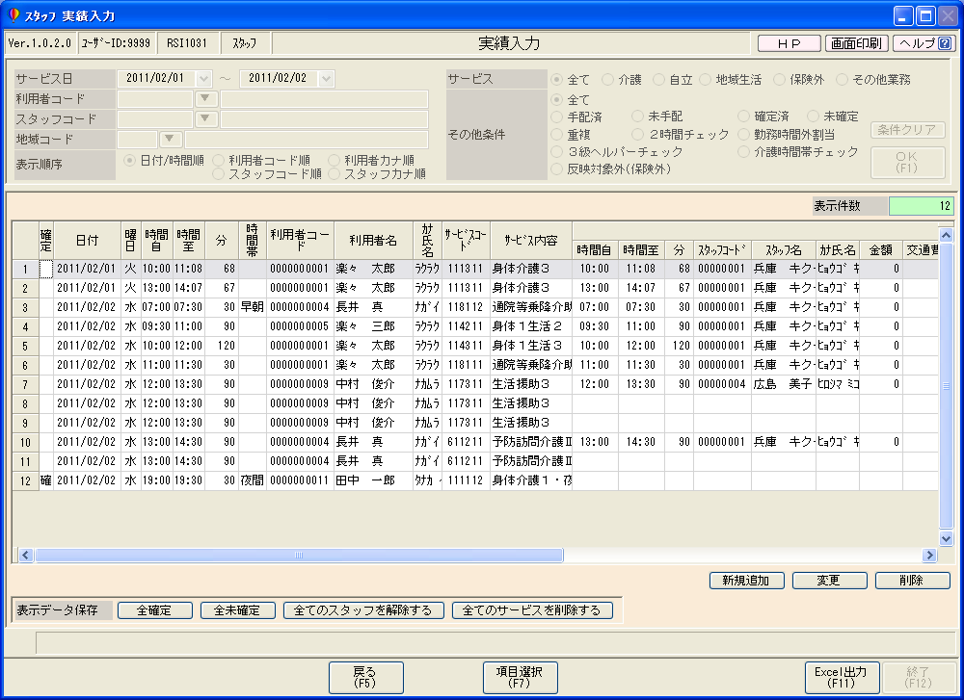Screen dimensions: 964x700
Task: Expand the スタッフコード dropdown arrow
Action: 205,119
